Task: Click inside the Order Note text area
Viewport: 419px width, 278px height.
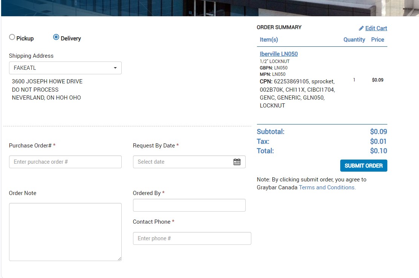Action: (x=65, y=232)
